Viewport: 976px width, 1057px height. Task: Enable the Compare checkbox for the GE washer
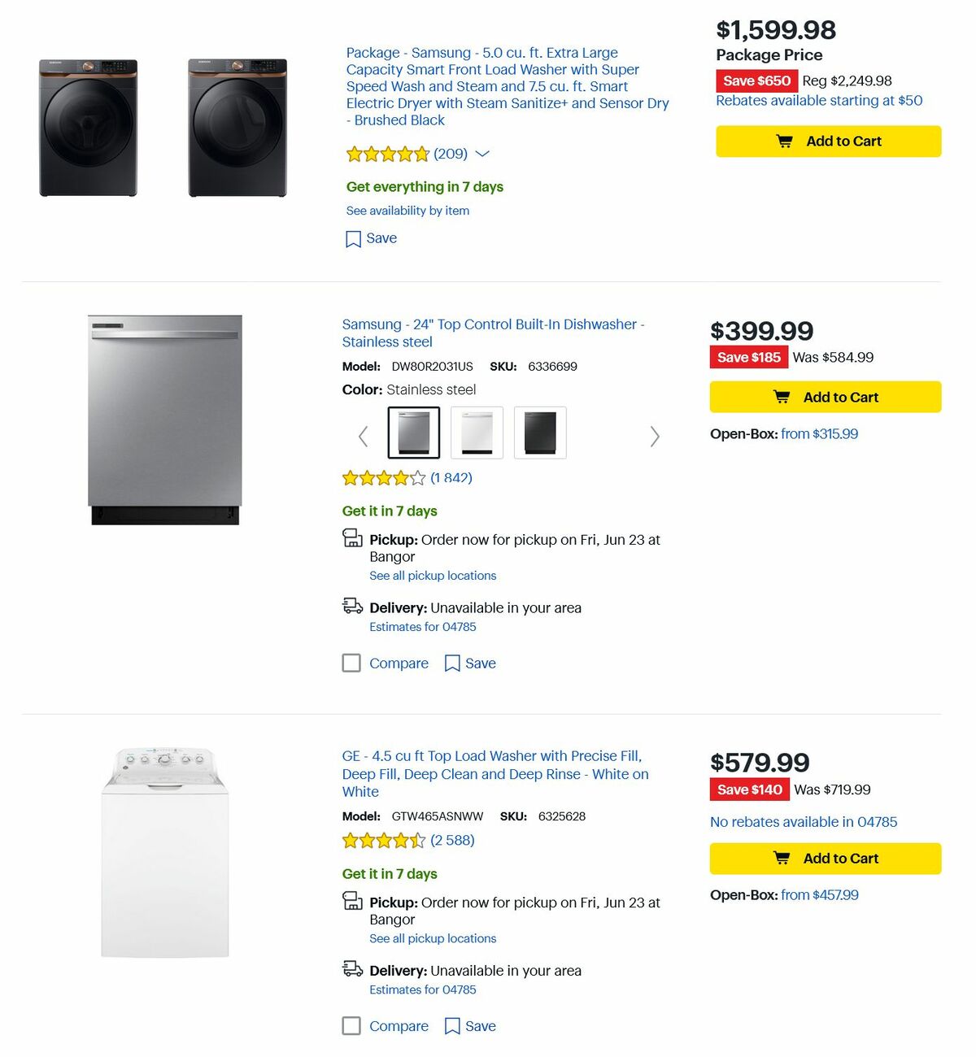click(351, 1026)
